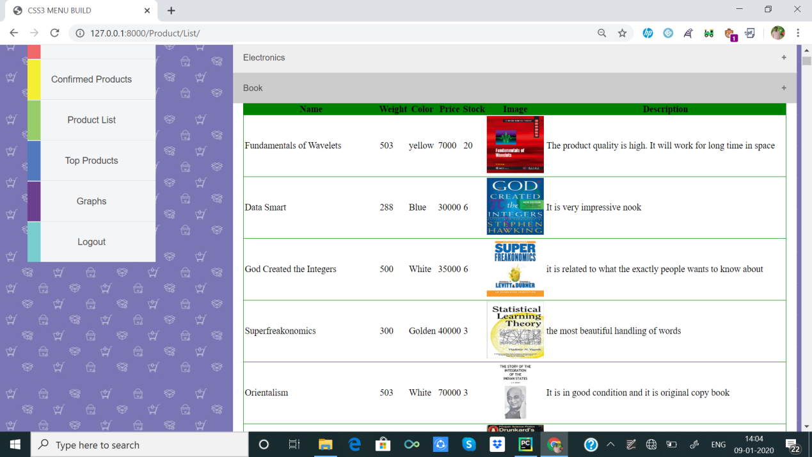Click the taskbar search box
The image size is (812, 457).
(x=139, y=444)
